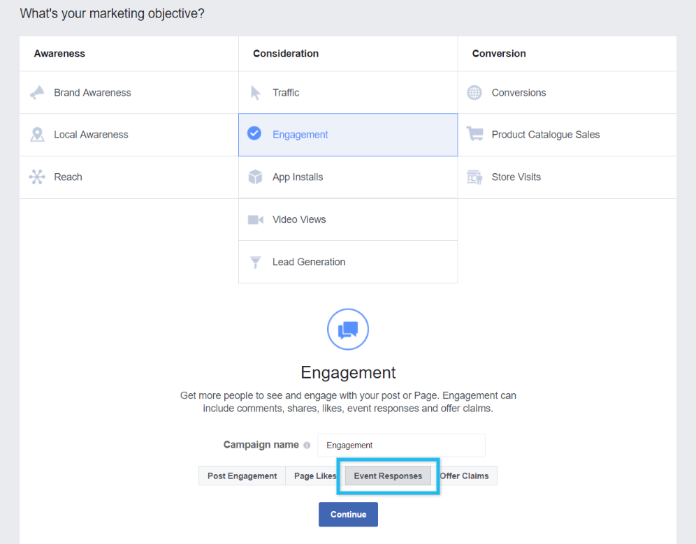
Task: Toggle the checked Engagement objective checkmark
Action: pyautogui.click(x=255, y=134)
